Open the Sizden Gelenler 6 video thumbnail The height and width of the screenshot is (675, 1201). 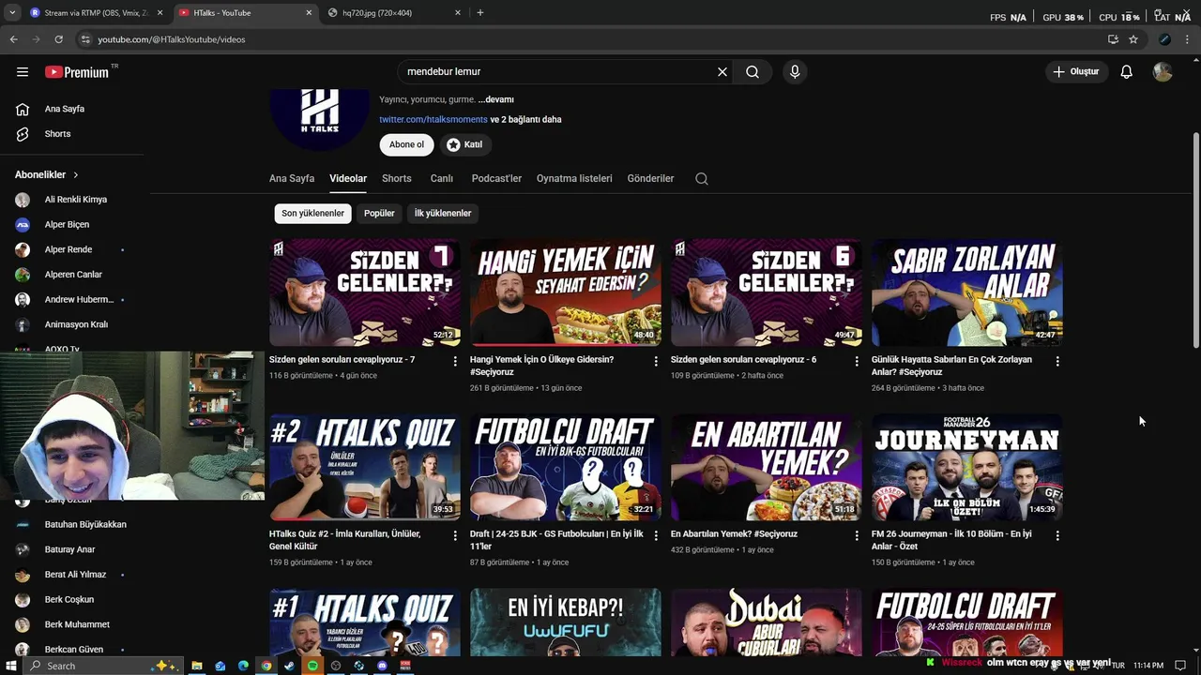click(x=766, y=292)
